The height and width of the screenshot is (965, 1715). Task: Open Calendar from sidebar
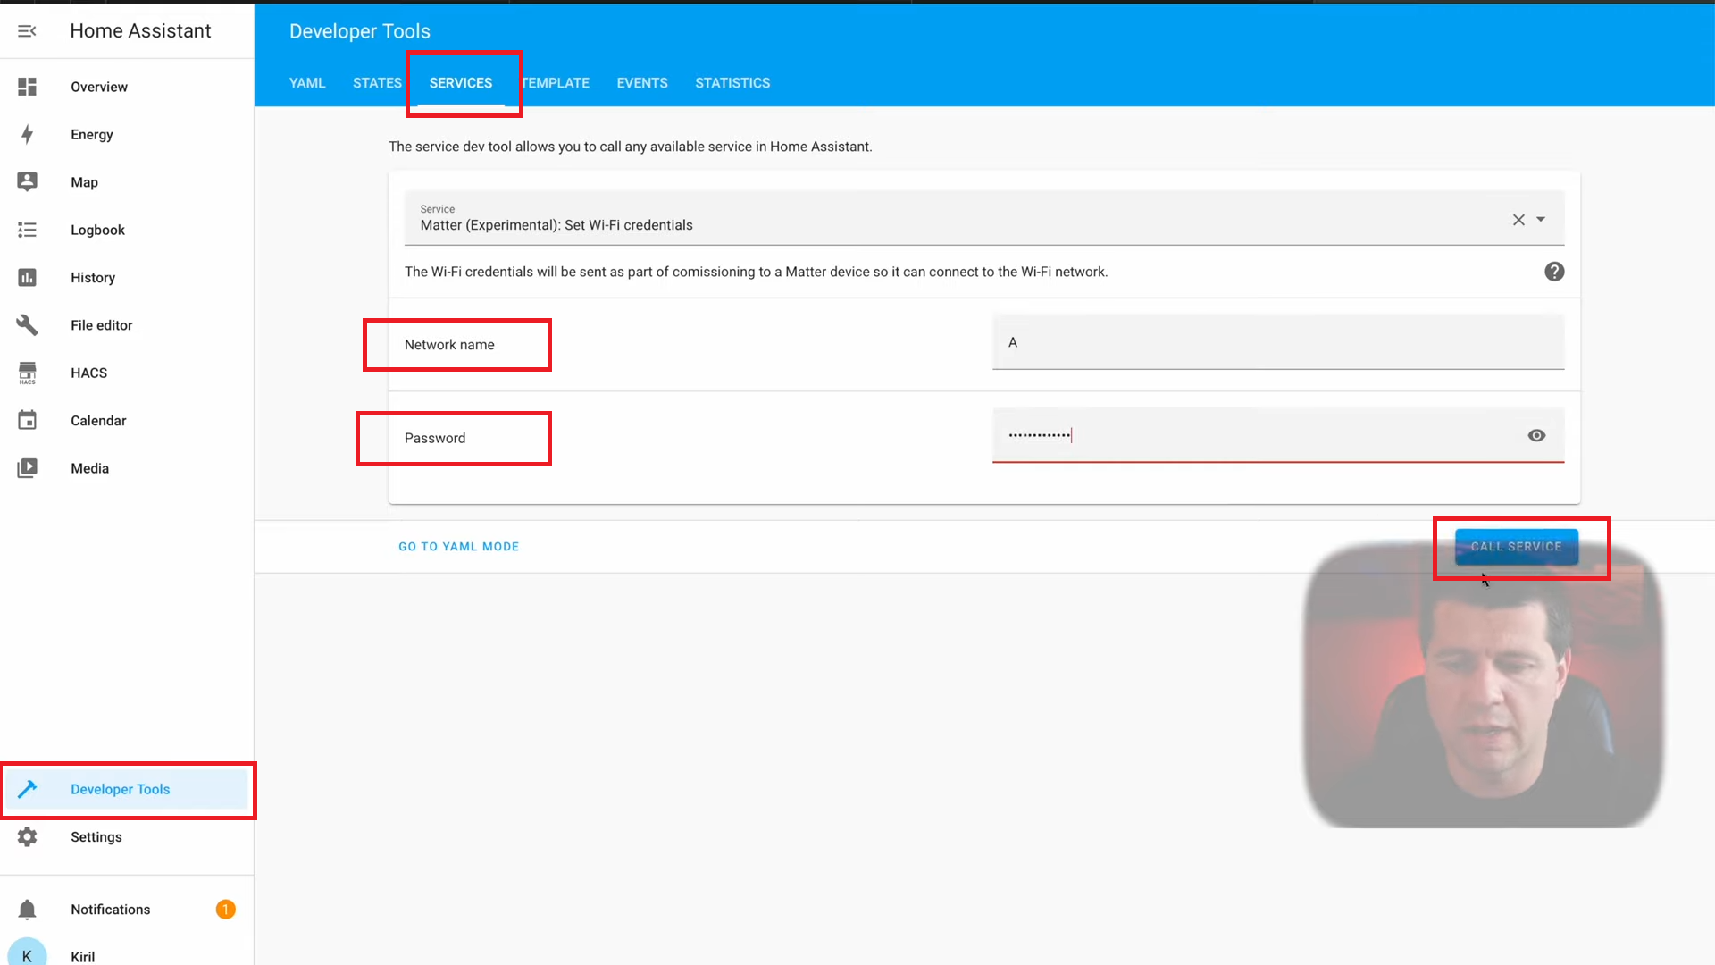[97, 421]
